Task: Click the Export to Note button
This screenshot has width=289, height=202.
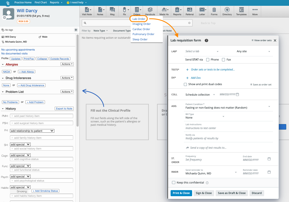Action: (64, 109)
